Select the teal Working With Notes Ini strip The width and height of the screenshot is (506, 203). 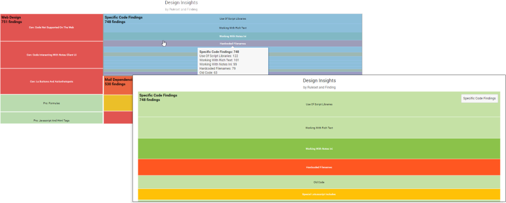click(x=233, y=36)
